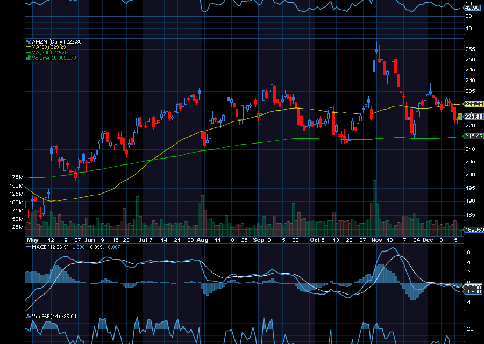Select the Volume histogram icon in the legend

coord(29,58)
